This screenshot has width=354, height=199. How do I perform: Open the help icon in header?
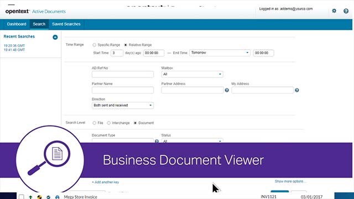point(346,11)
